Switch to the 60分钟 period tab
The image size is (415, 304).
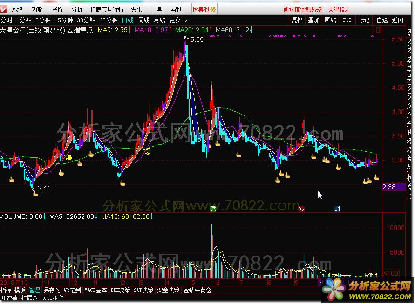coord(108,20)
